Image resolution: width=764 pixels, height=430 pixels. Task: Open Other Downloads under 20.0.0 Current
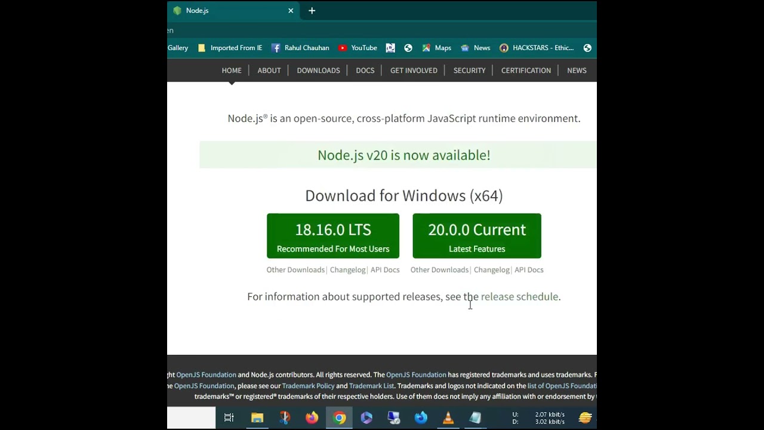[439, 270]
